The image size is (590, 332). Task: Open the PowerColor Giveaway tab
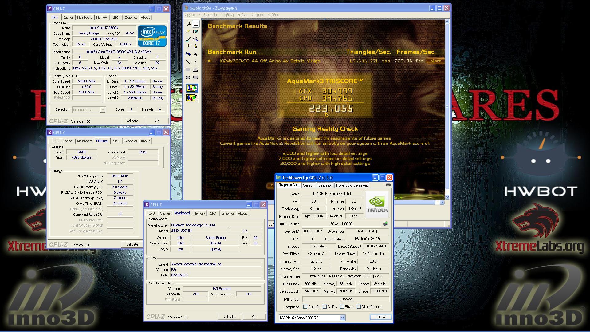tap(352, 185)
